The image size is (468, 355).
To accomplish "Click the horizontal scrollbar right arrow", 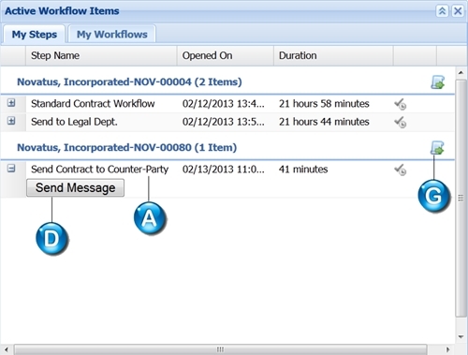I will click(x=448, y=349).
